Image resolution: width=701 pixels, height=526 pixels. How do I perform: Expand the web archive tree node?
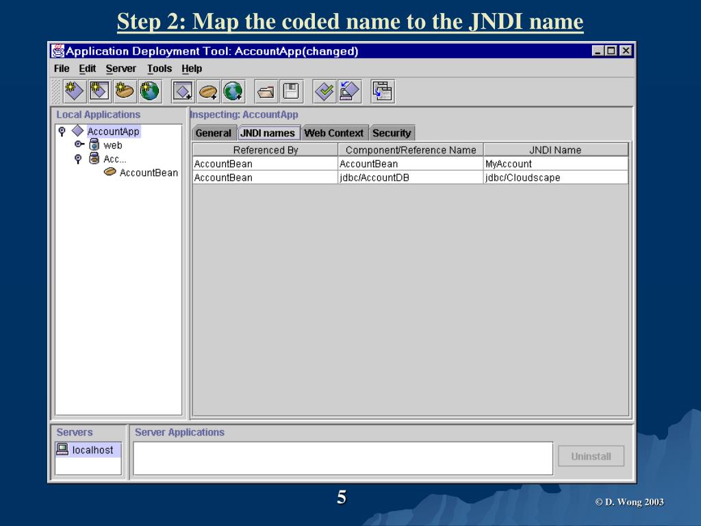[78, 145]
